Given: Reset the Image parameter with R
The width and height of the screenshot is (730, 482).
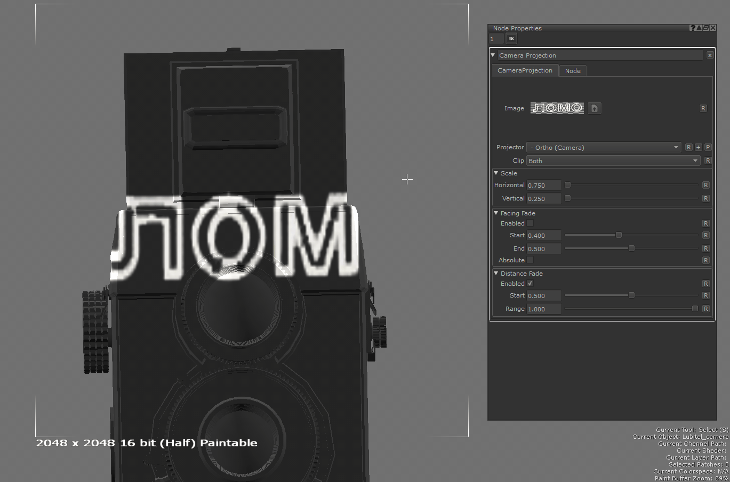Looking at the screenshot, I should click(703, 108).
